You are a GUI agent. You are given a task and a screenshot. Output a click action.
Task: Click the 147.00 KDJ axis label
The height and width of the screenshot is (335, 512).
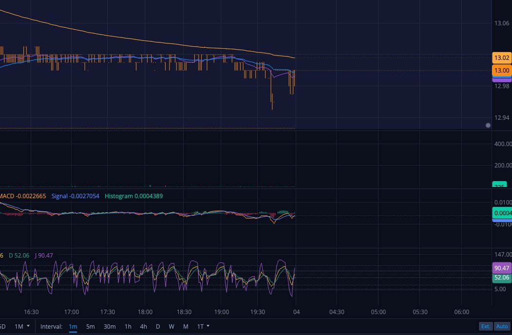click(503, 254)
